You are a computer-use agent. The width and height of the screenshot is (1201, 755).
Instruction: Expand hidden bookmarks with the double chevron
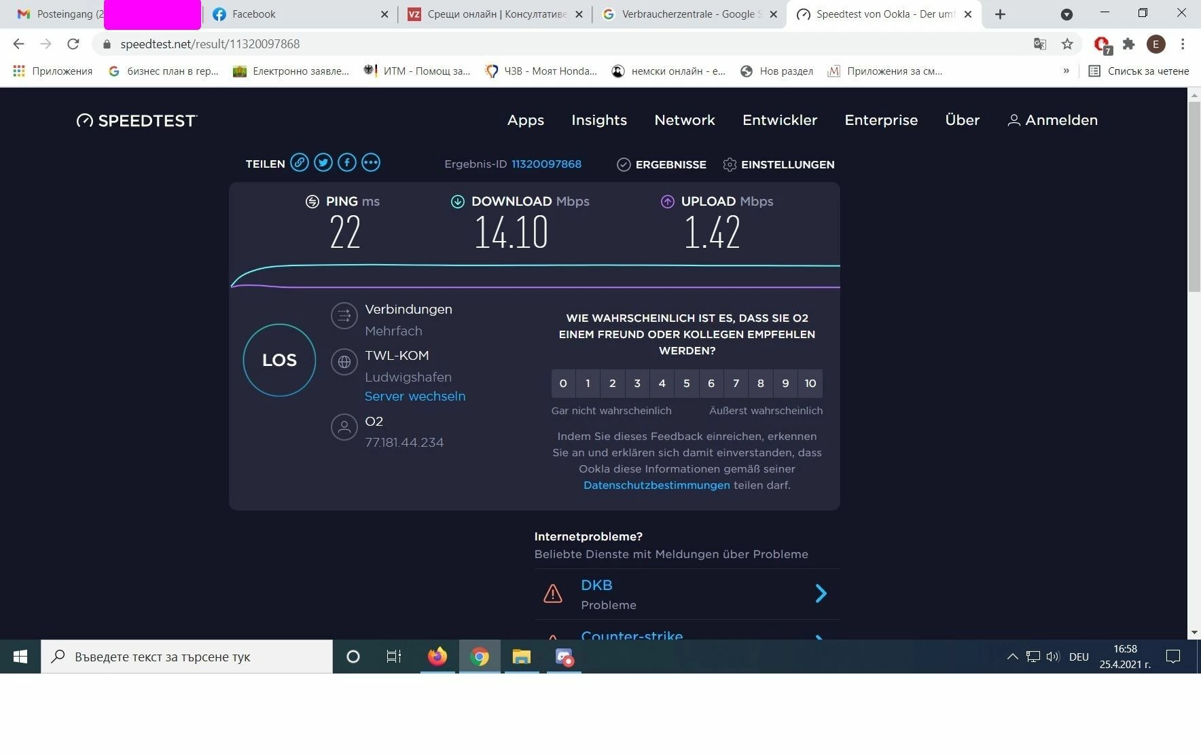[x=1066, y=71]
